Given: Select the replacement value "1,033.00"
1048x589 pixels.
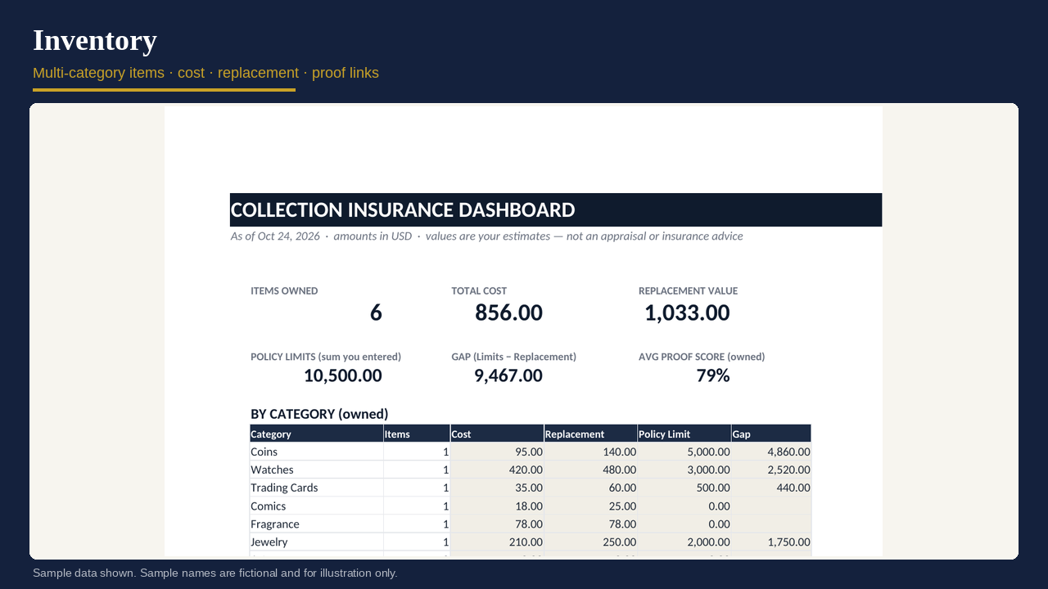Looking at the screenshot, I should 687,312.
